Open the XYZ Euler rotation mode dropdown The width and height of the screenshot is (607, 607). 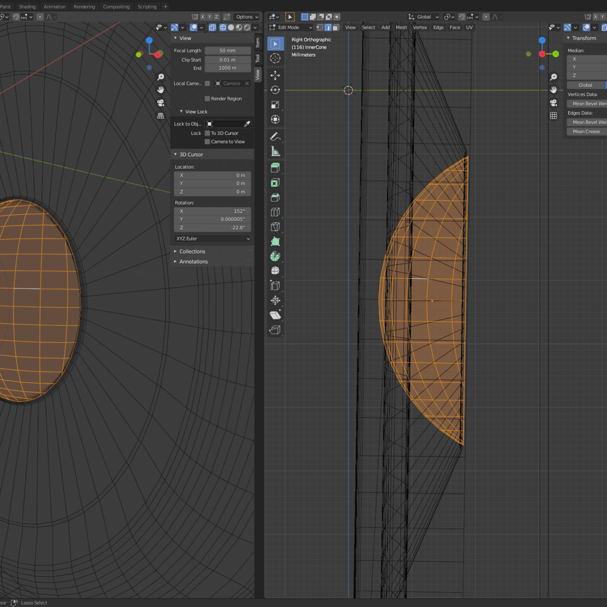(212, 239)
